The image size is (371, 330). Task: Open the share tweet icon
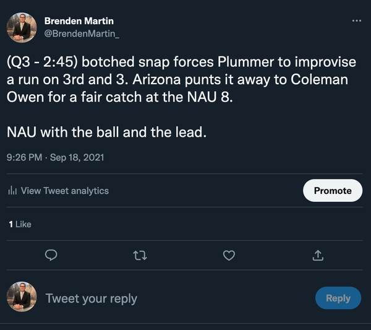tap(318, 255)
